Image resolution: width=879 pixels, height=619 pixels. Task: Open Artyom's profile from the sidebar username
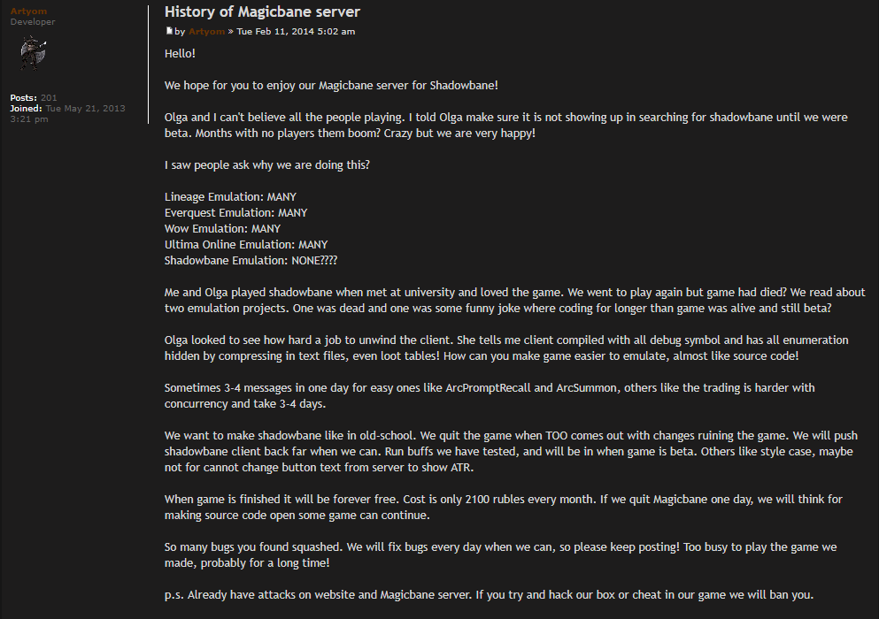click(28, 11)
